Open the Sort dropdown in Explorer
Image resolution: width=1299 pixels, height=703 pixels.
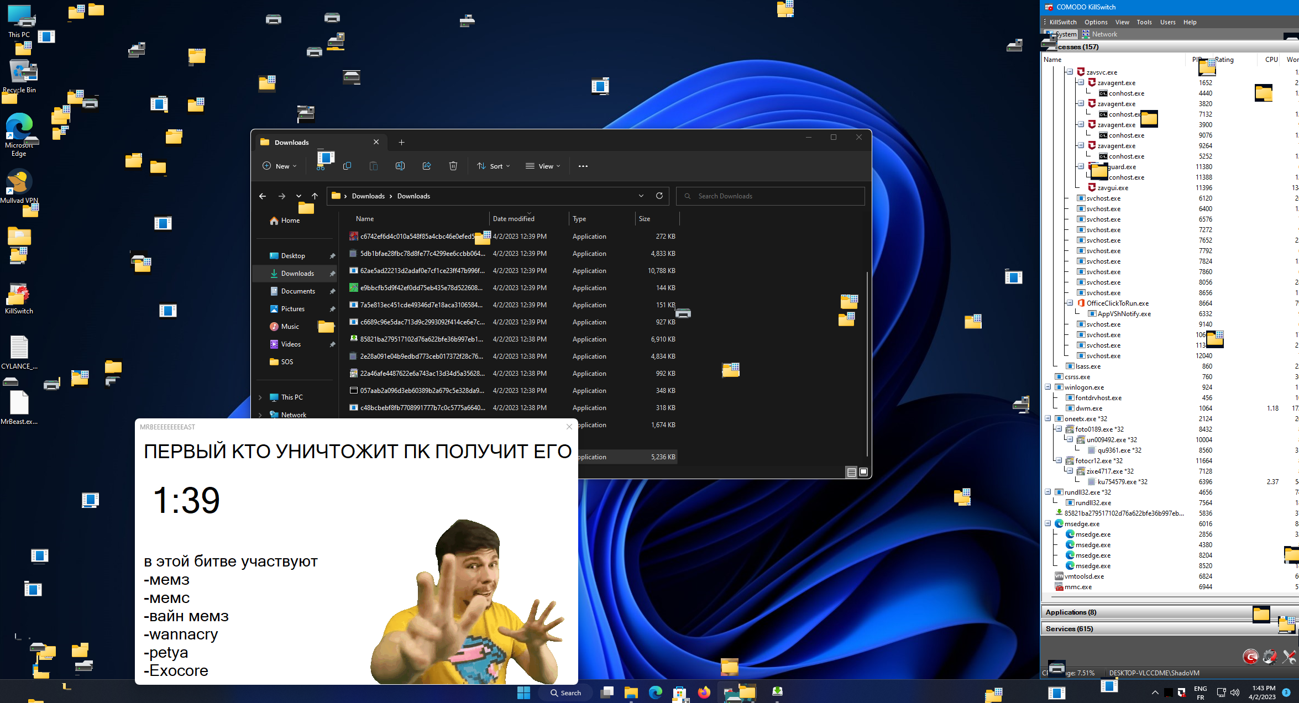coord(494,166)
